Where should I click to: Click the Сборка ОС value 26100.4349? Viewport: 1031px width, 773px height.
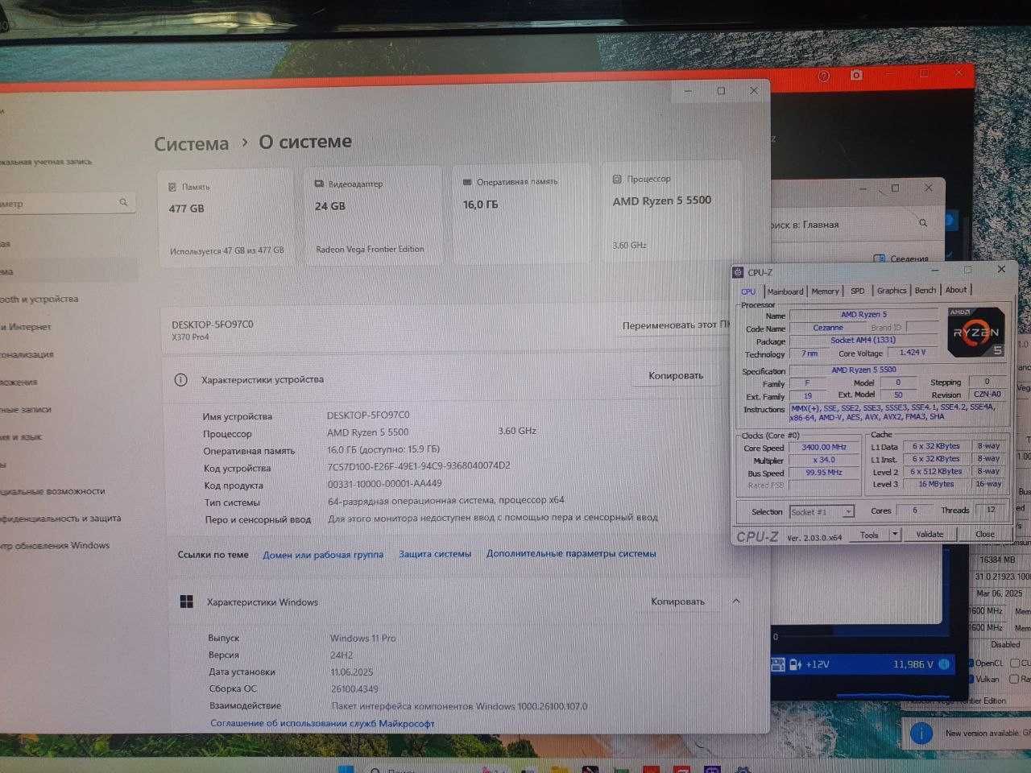tap(354, 689)
